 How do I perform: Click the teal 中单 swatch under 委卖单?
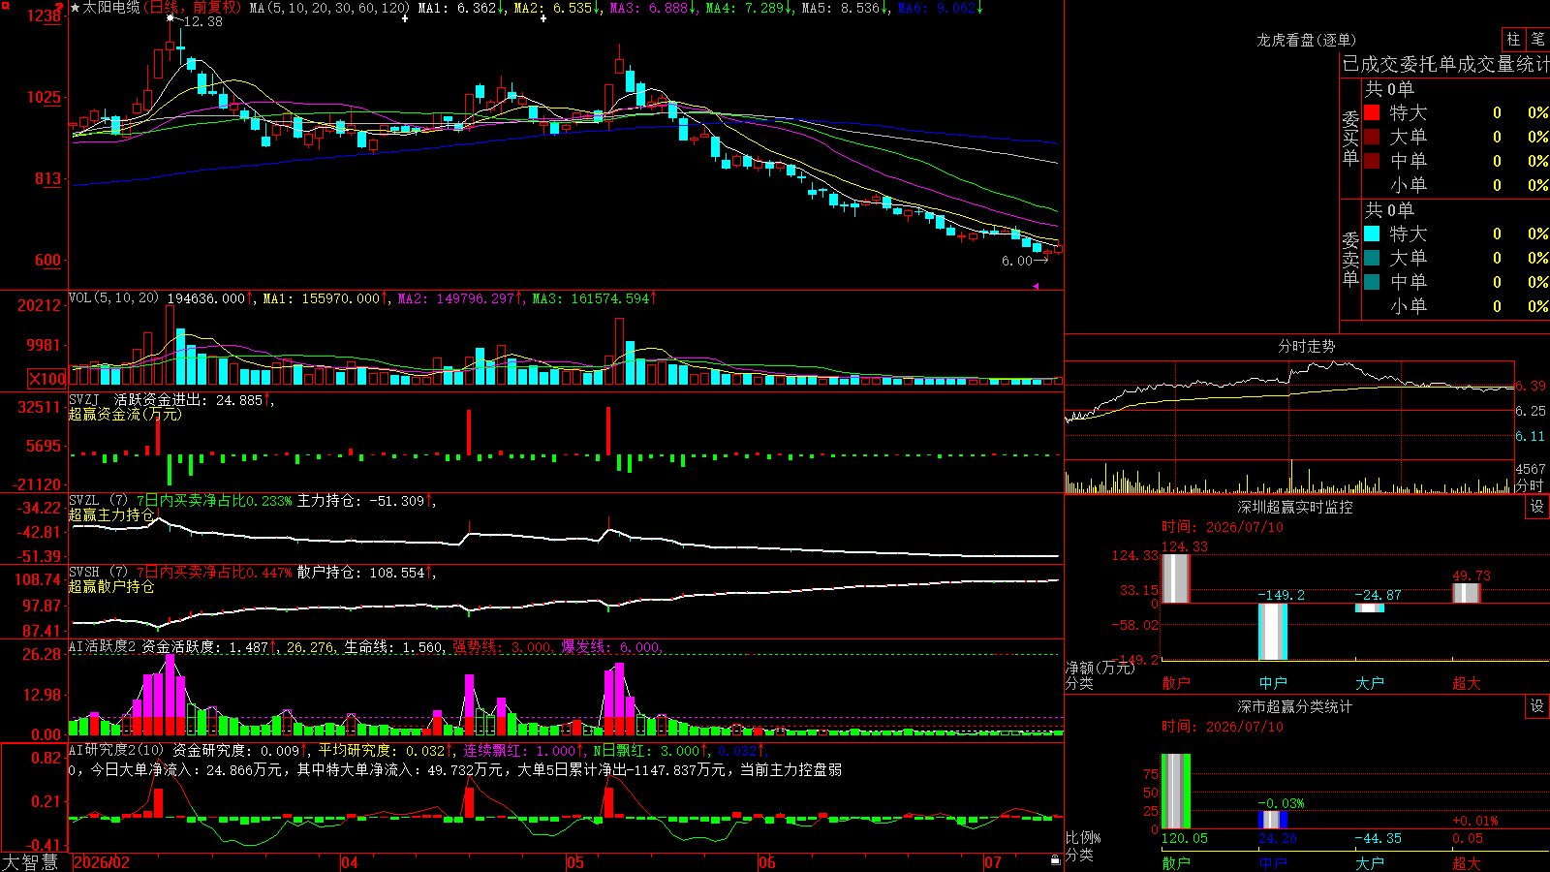tap(1372, 282)
